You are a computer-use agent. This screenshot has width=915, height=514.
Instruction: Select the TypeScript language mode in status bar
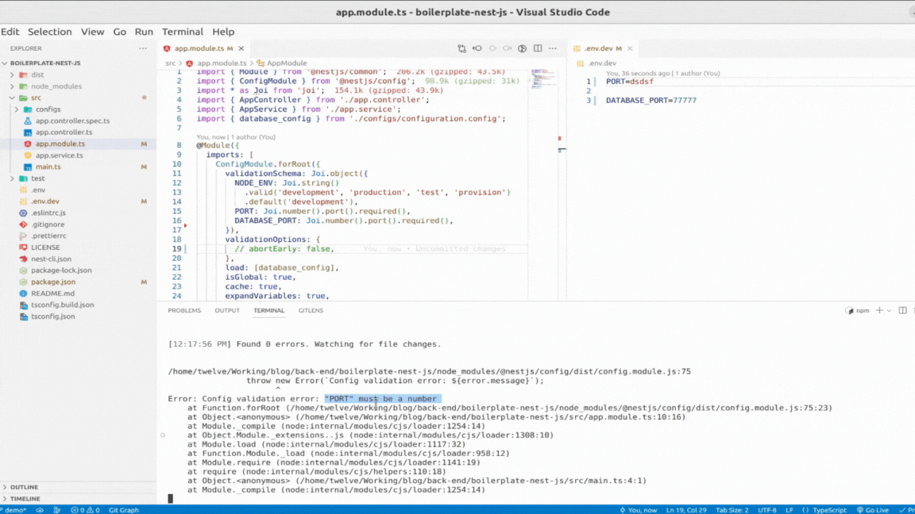click(x=830, y=510)
